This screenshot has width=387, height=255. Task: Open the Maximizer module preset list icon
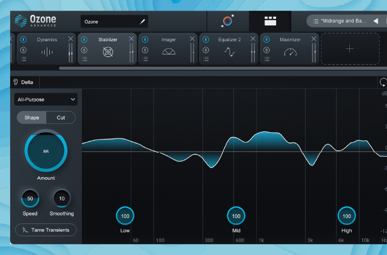(x=266, y=59)
